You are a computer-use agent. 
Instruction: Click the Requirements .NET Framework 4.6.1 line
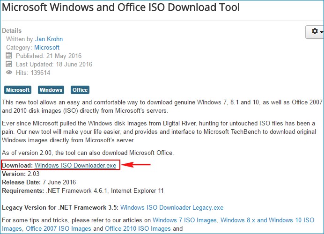pos(83,191)
